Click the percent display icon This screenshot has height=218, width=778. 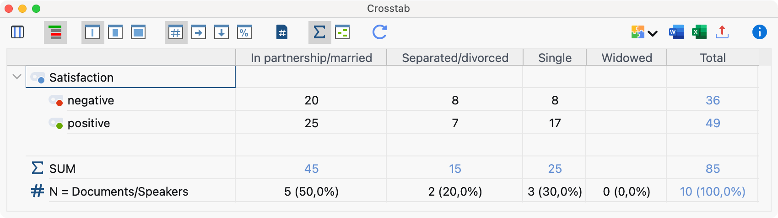point(244,32)
